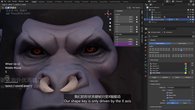Click the Rest Position button
195x110 pixels.
[182, 43]
